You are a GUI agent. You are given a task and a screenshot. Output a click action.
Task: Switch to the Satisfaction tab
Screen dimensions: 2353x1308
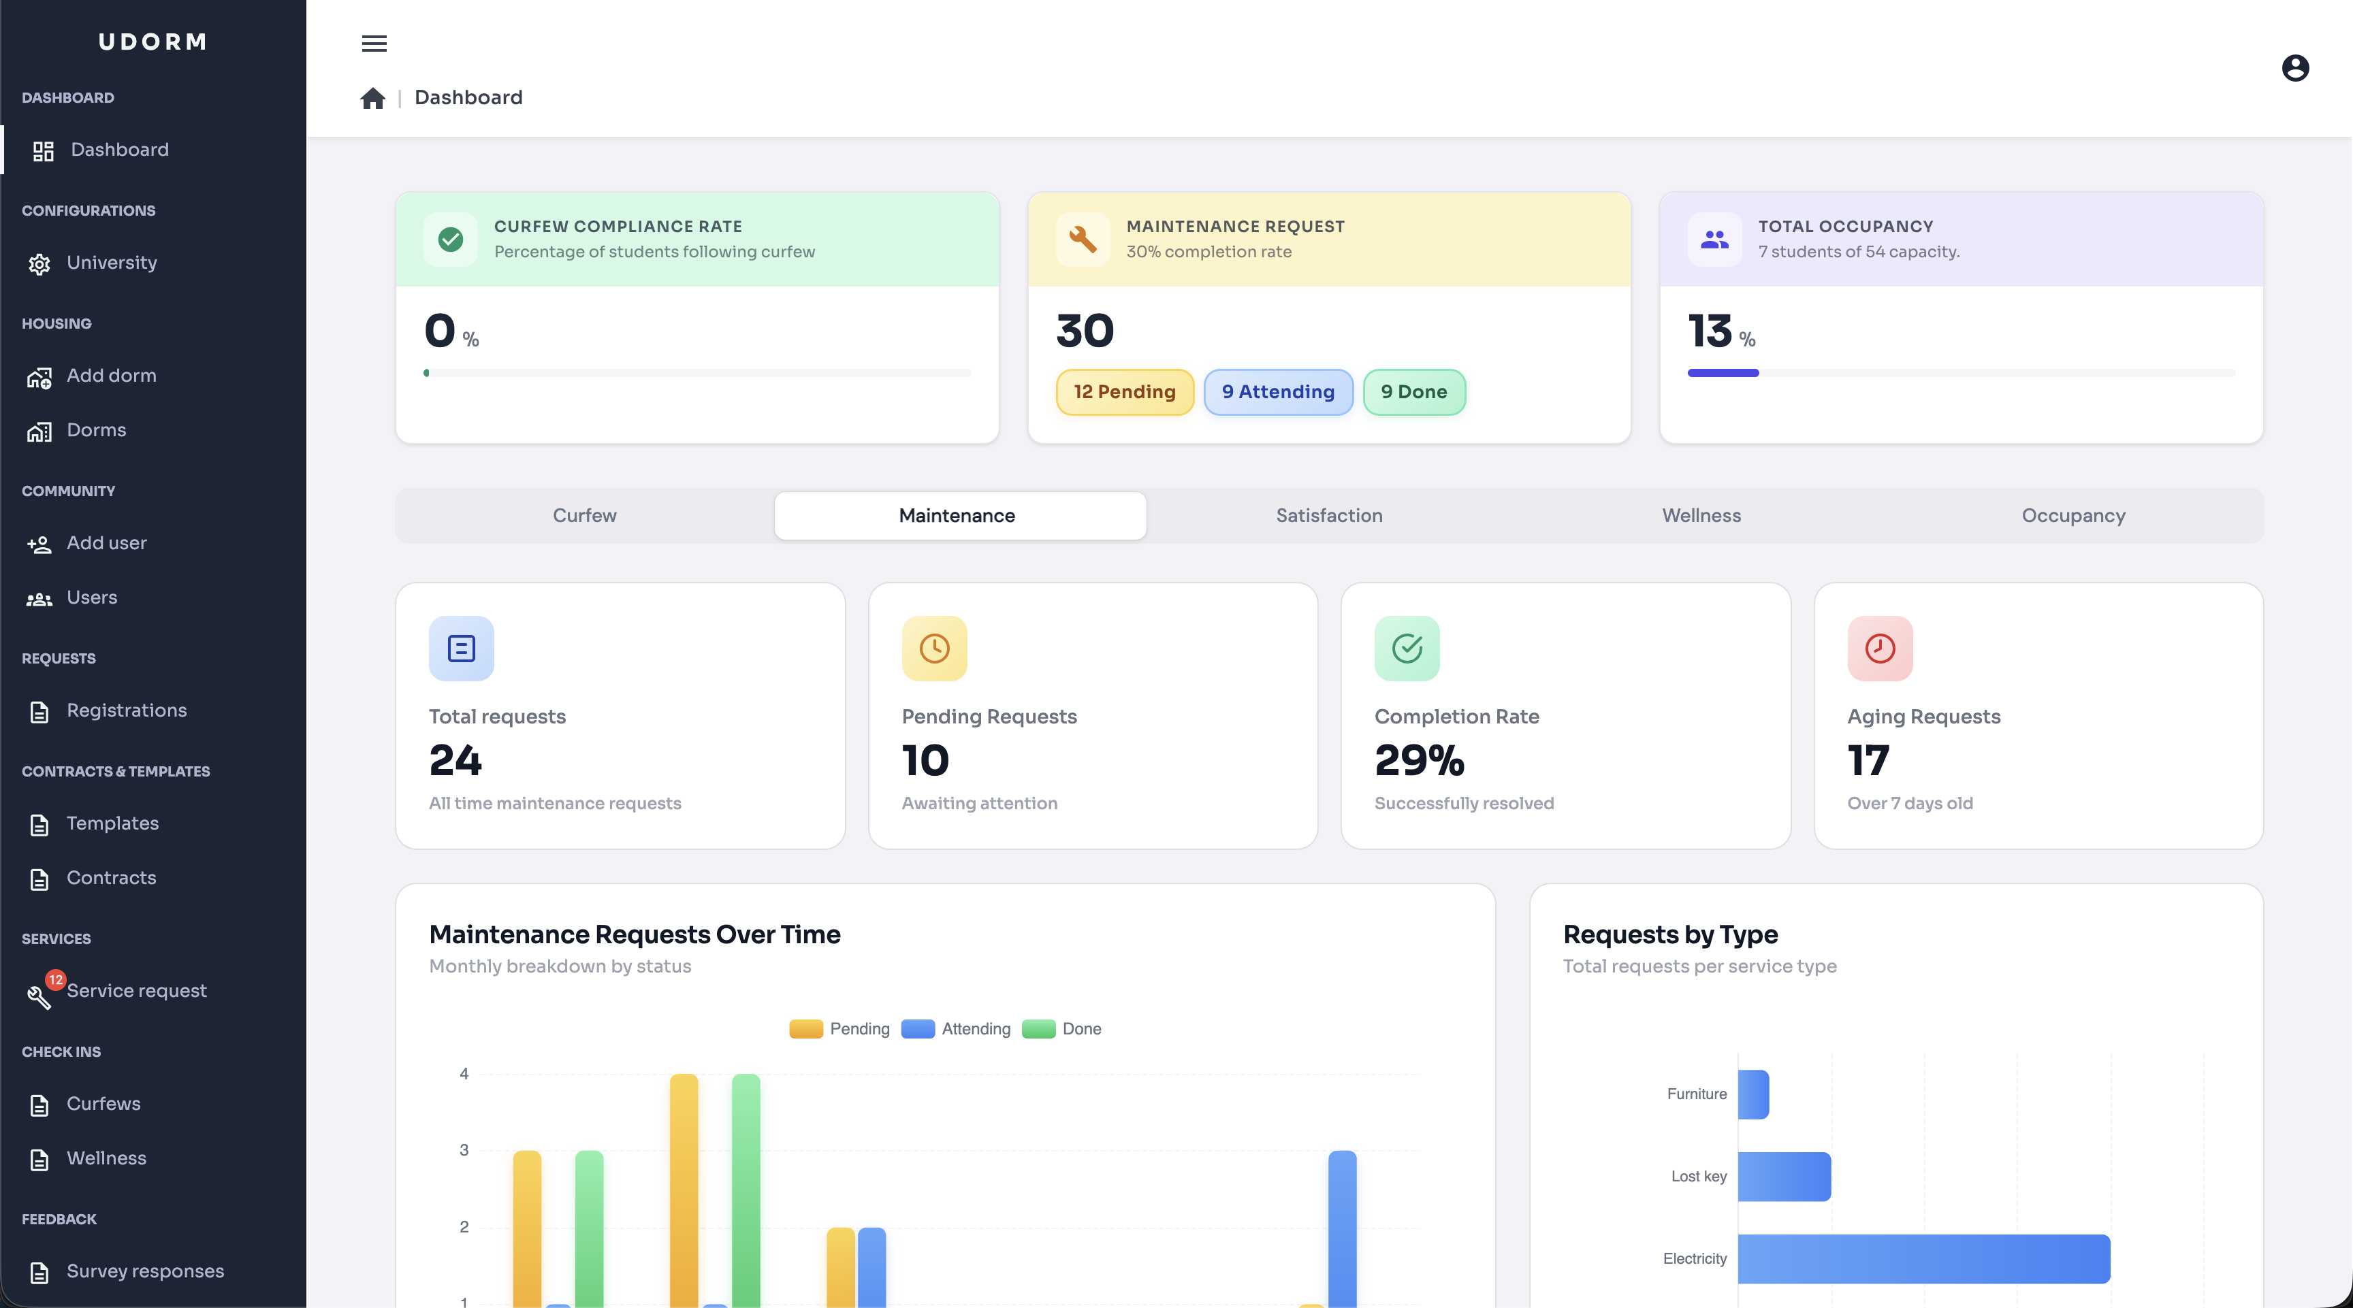[1329, 516]
